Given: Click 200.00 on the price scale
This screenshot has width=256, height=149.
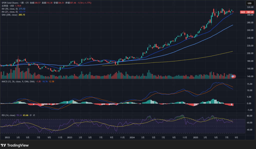Looking at the screenshot, I should [250, 53].
